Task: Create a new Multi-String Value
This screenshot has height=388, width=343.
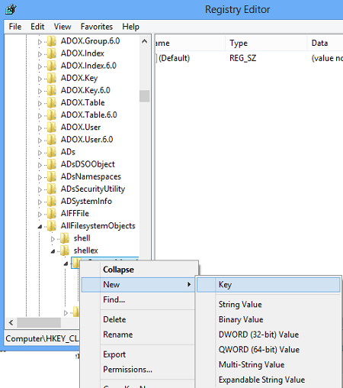Action: pos(268,364)
